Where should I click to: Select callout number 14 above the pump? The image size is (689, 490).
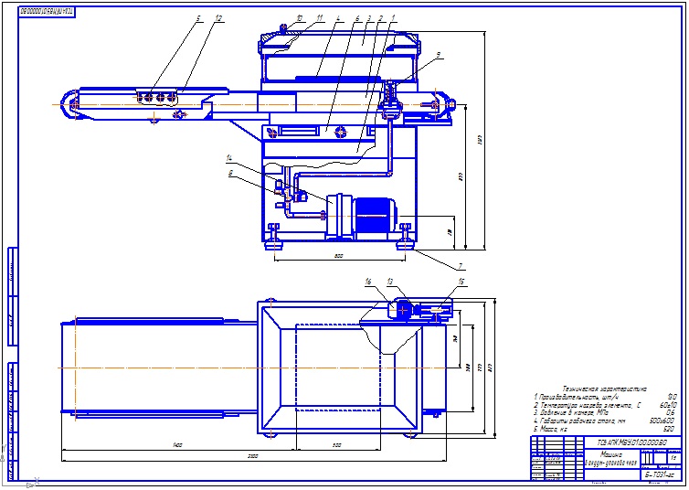click(229, 158)
